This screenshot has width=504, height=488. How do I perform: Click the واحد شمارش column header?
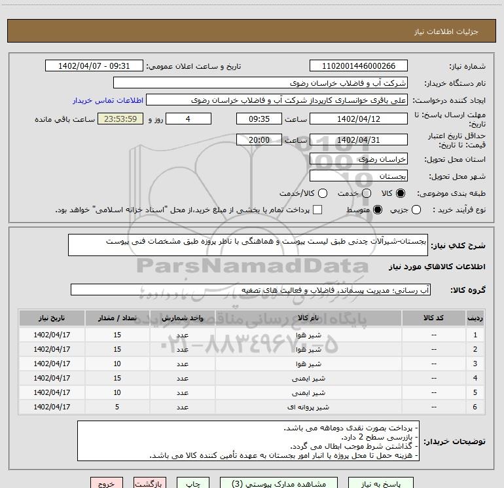pyautogui.click(x=182, y=318)
